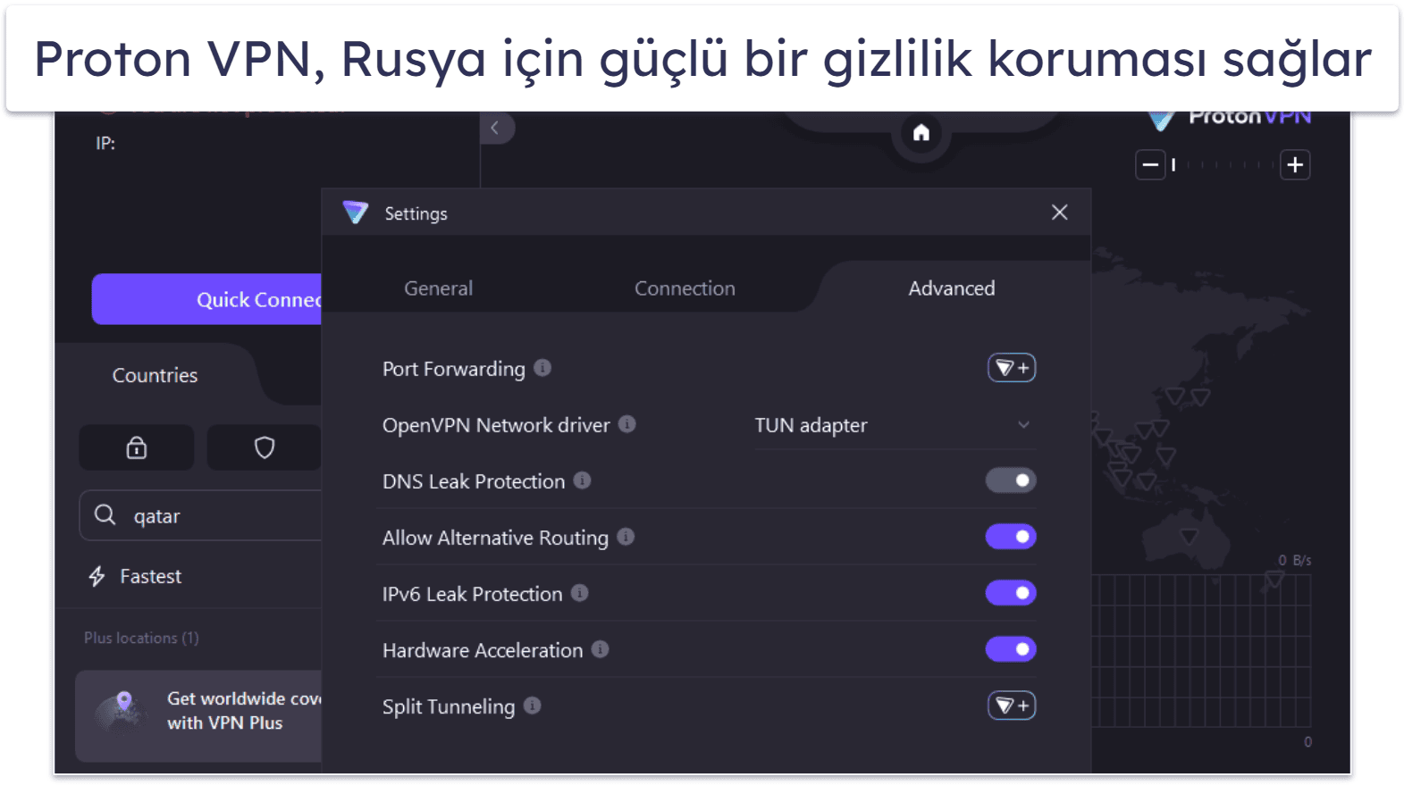Viewport: 1404px width, 785px height.
Task: Click the Port Forwarding info icon
Action: tap(542, 368)
